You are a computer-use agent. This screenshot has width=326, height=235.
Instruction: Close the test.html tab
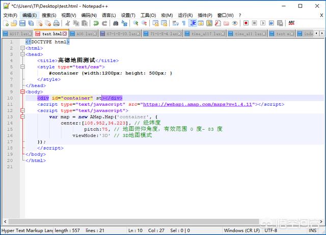65,34
